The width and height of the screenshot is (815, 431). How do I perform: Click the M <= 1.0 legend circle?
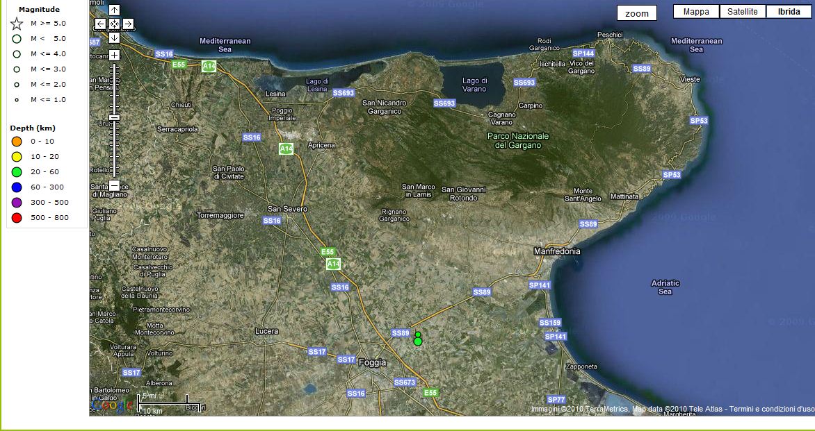(x=17, y=99)
